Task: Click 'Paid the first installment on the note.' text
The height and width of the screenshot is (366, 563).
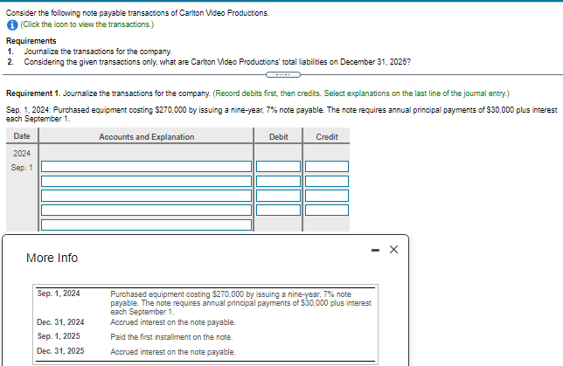Action: (171, 337)
